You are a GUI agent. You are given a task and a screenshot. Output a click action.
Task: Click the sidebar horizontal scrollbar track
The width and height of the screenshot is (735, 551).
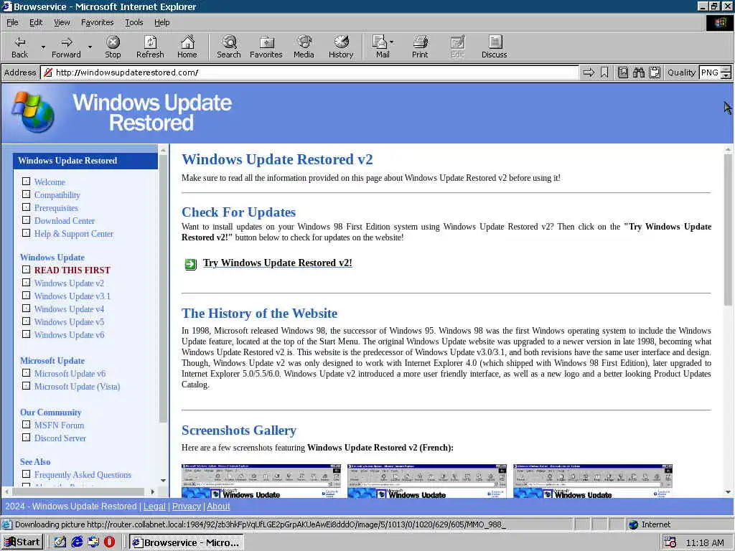coord(79,491)
